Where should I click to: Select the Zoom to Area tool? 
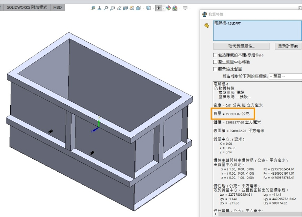click(112, 8)
